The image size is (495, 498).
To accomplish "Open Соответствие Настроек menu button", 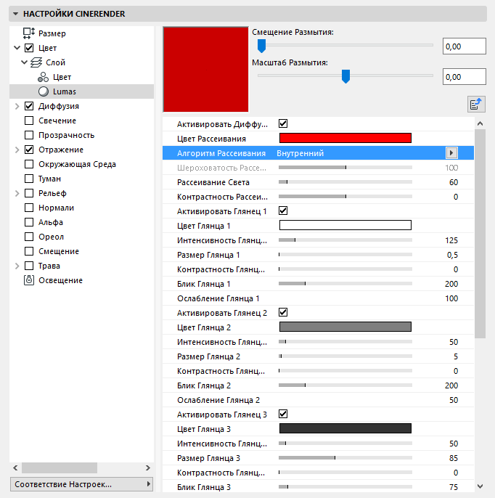I will (x=81, y=484).
